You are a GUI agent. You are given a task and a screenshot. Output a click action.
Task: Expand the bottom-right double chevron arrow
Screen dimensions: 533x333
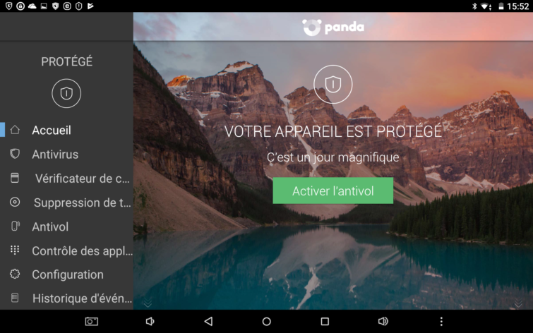pyautogui.click(x=518, y=303)
